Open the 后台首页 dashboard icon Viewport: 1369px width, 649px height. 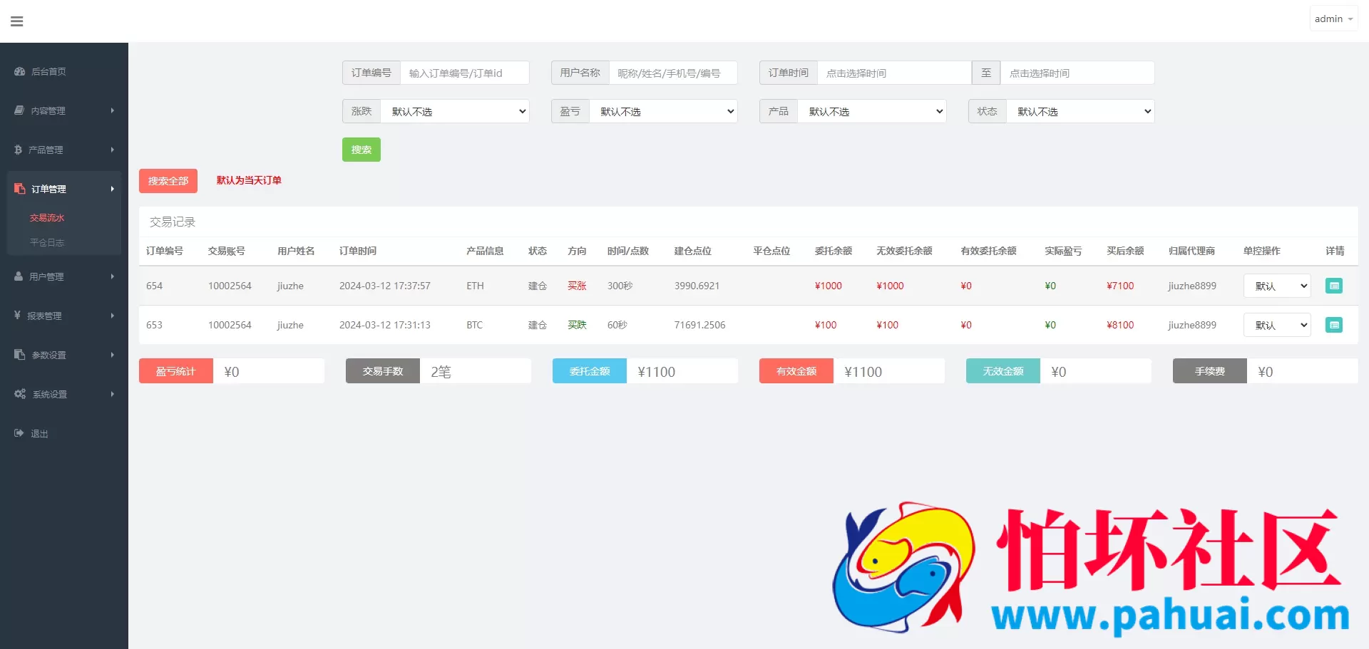point(19,71)
